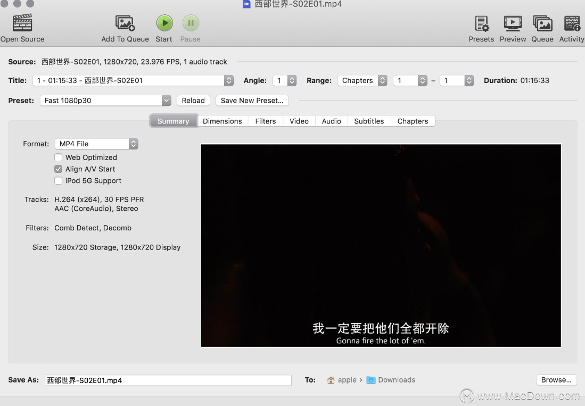Switch to the Video tab
Viewport: 585px width, 406px height.
[x=299, y=121]
